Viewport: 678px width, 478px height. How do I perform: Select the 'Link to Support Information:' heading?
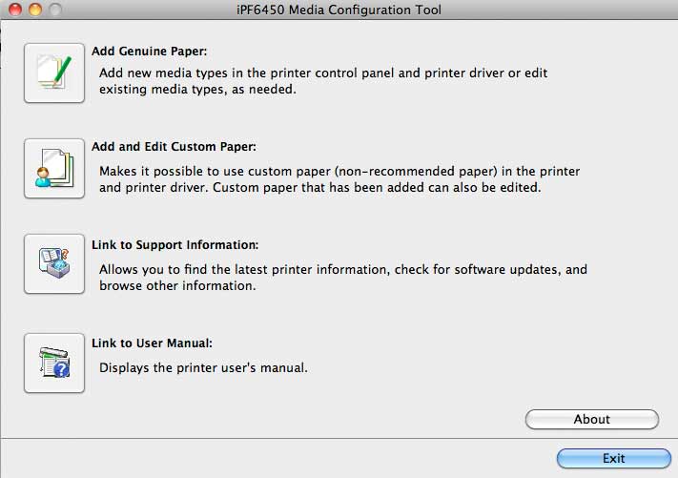175,245
